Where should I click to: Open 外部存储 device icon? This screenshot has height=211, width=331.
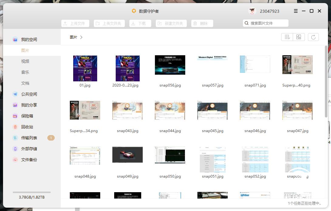click(15, 149)
